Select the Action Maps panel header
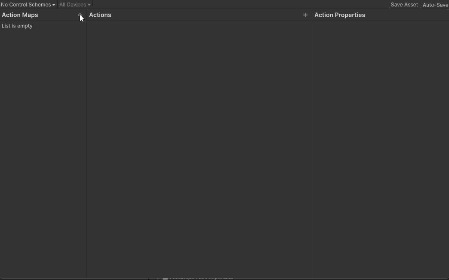The height and width of the screenshot is (280, 449). tap(20, 15)
